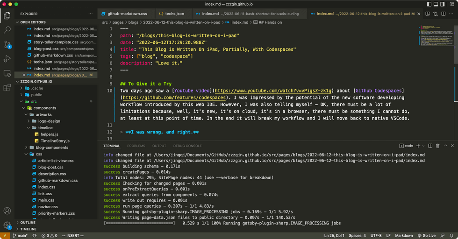The height and width of the screenshot is (239, 458).
Task: Select the Problems panel tab
Action: (x=136, y=146)
